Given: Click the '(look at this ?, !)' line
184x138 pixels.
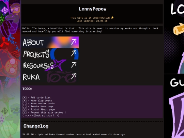Looking at the screenshot, I should (x=41, y=116).
